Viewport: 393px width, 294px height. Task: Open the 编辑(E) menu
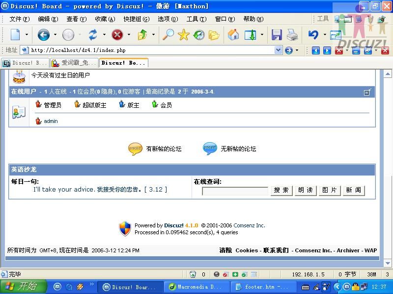48,19
